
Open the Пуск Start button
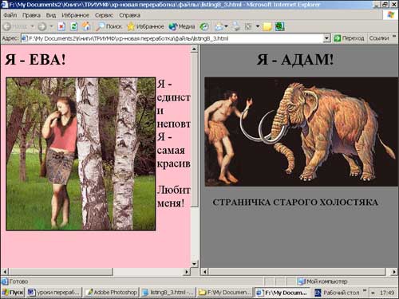pos(13,293)
